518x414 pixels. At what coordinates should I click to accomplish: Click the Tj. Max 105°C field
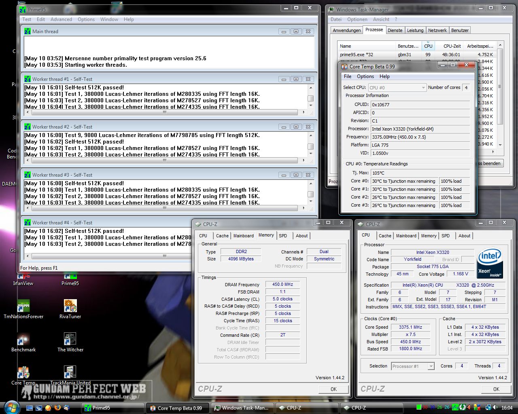420,173
